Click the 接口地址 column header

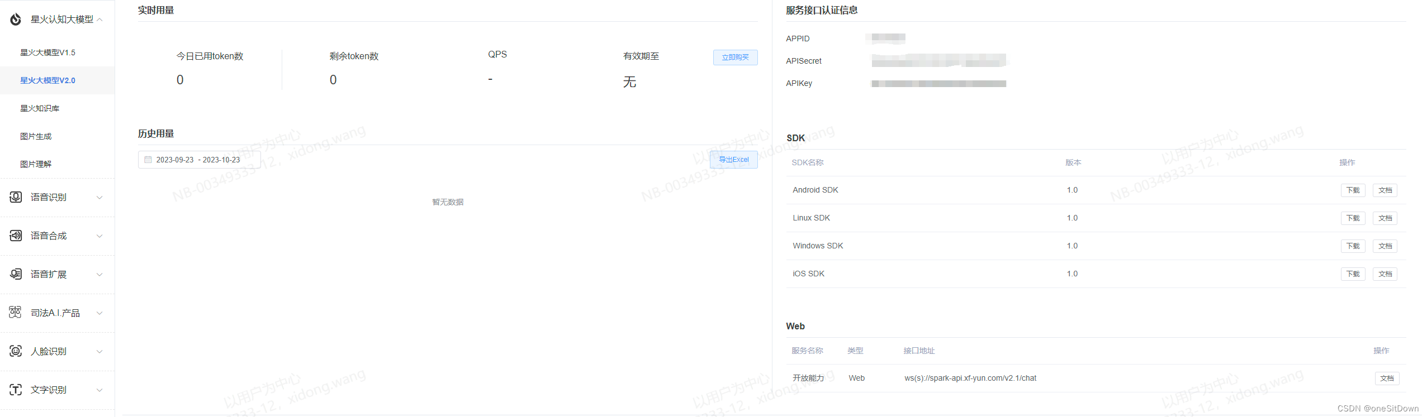[x=919, y=351]
